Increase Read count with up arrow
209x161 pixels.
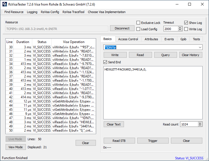200,123
